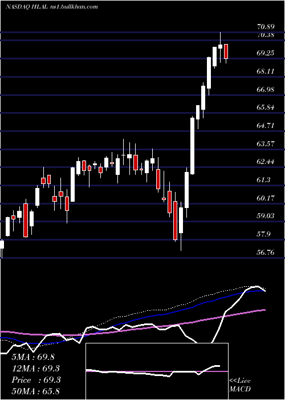The image size is (285, 400).
Task: Click the 70.38 price level label
Action: 266,35
